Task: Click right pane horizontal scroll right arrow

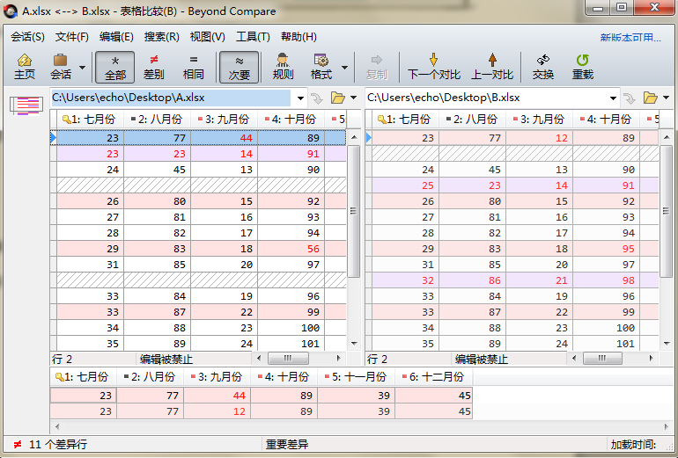Action: pos(652,359)
